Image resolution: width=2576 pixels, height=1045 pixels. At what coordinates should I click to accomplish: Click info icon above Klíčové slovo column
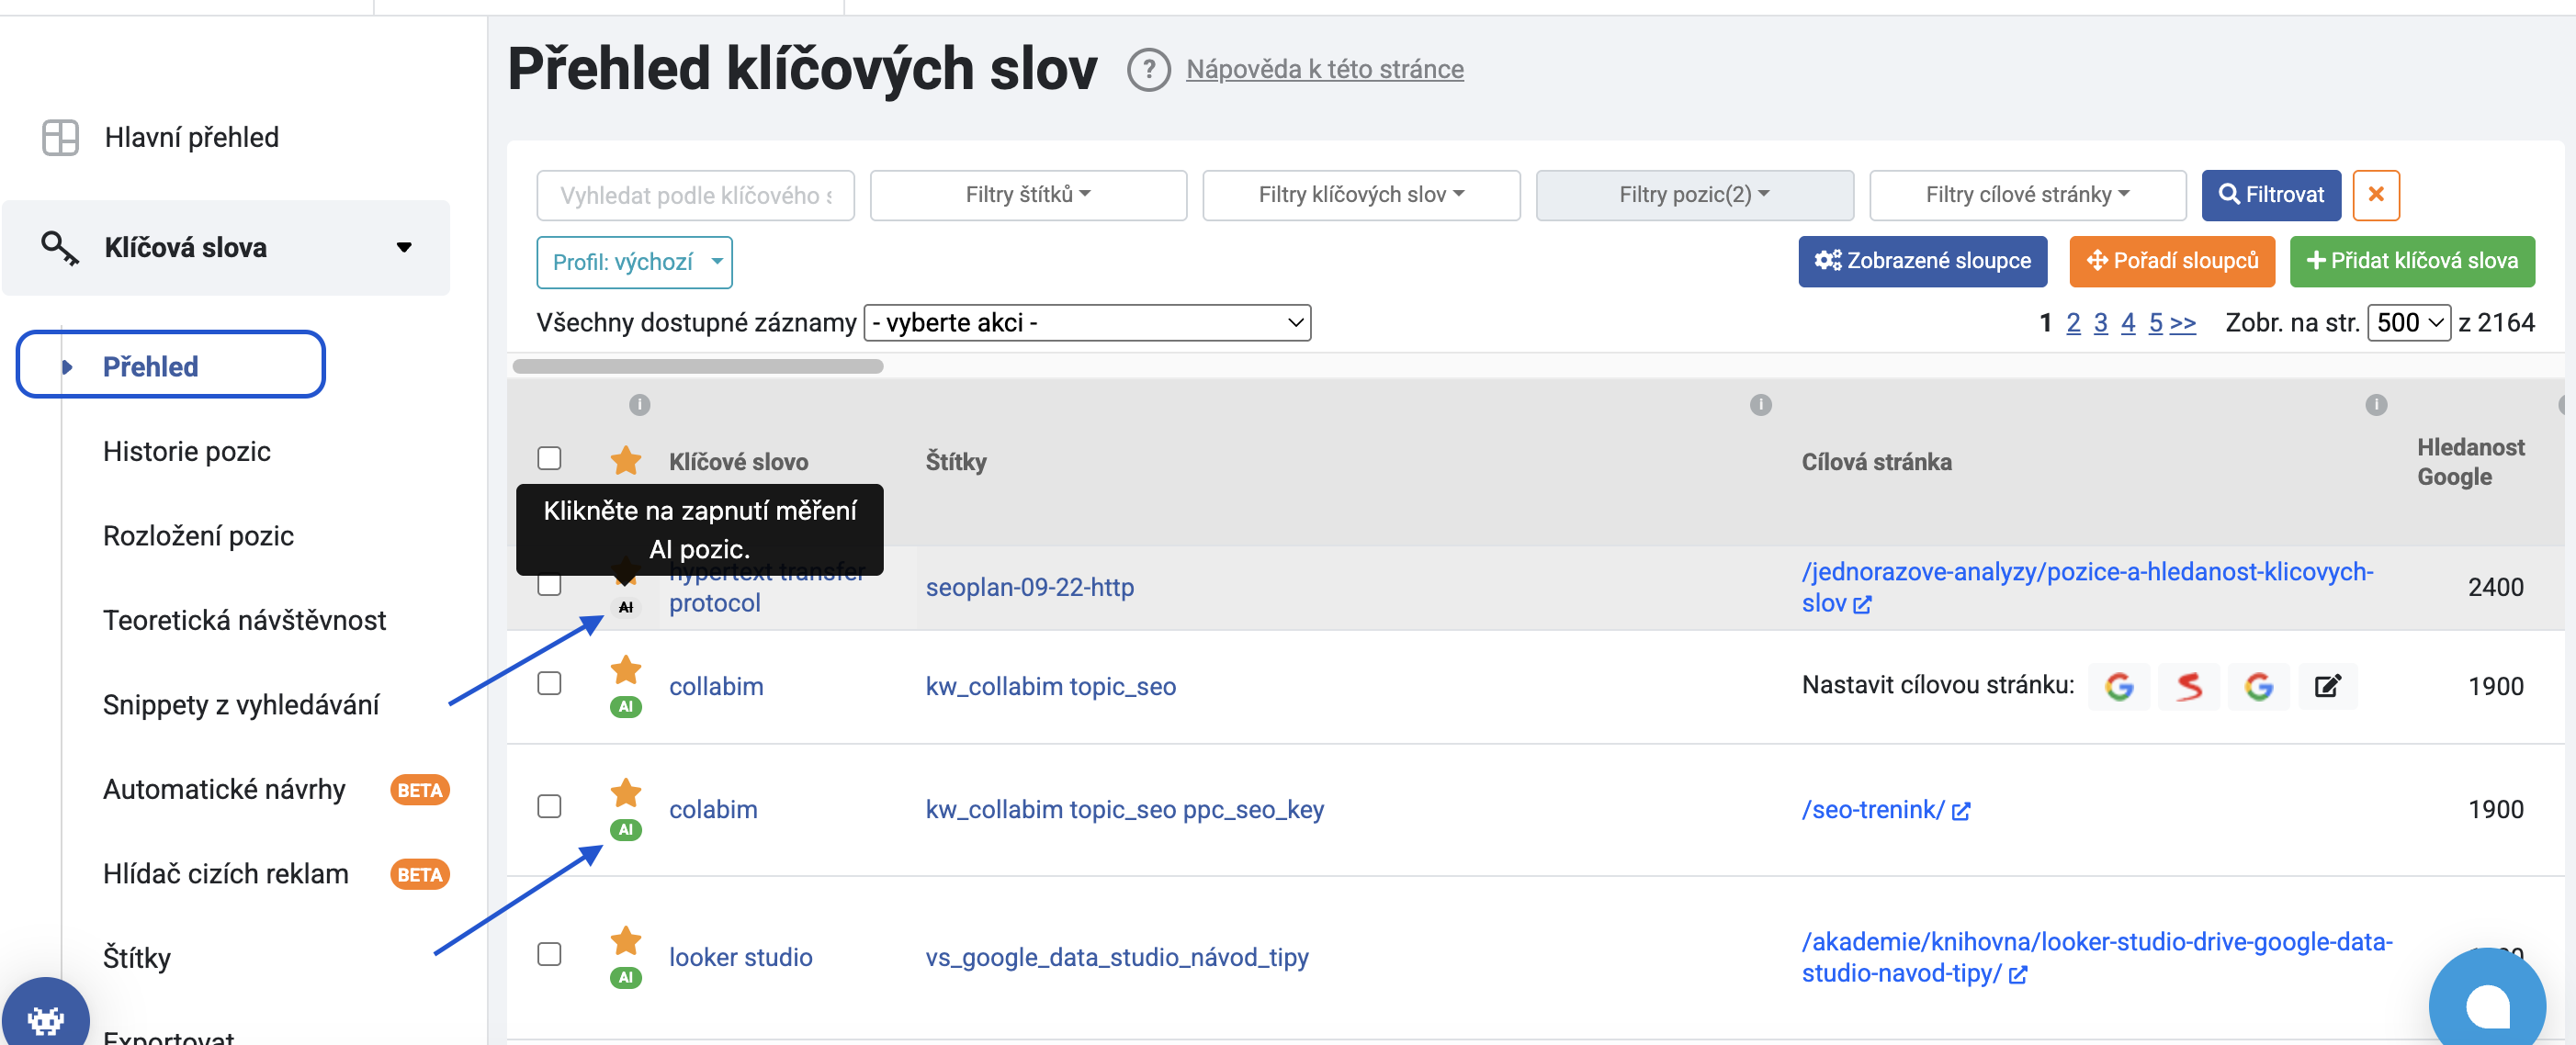[640, 404]
